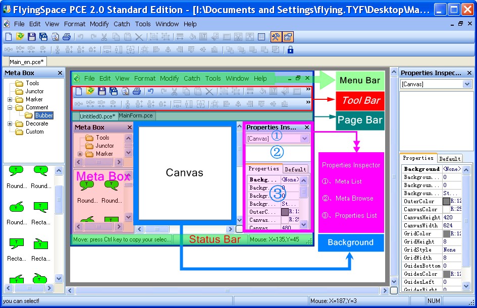477x308 pixels.
Task: Click the Undo arrow in the main toolbar
Action: [81, 37]
